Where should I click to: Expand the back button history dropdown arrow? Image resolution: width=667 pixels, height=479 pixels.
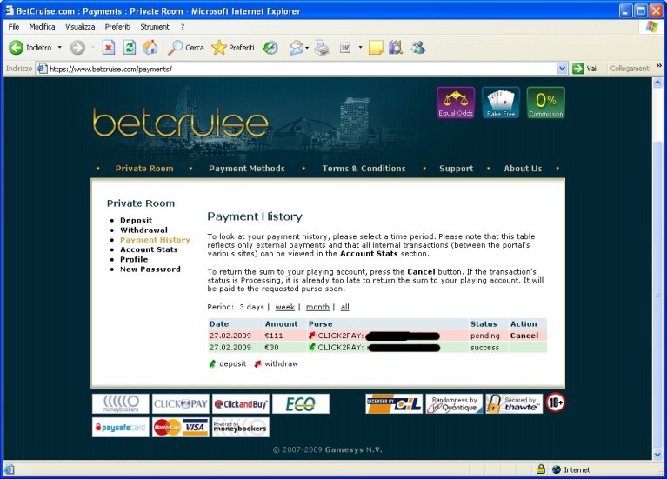60,48
